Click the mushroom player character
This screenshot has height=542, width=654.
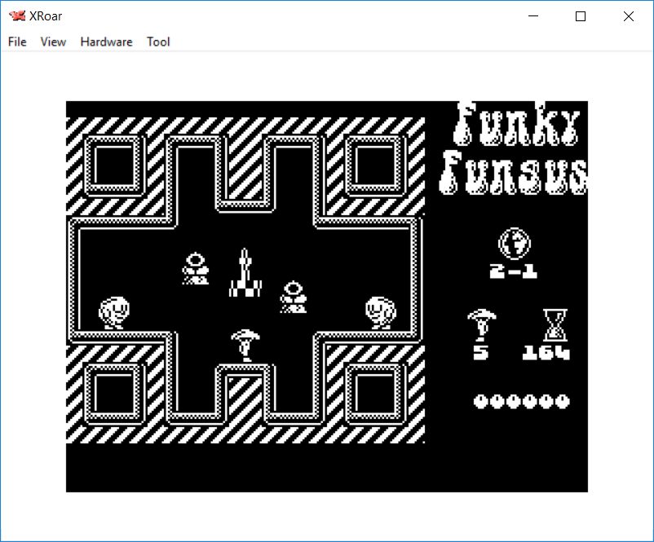pos(245,343)
